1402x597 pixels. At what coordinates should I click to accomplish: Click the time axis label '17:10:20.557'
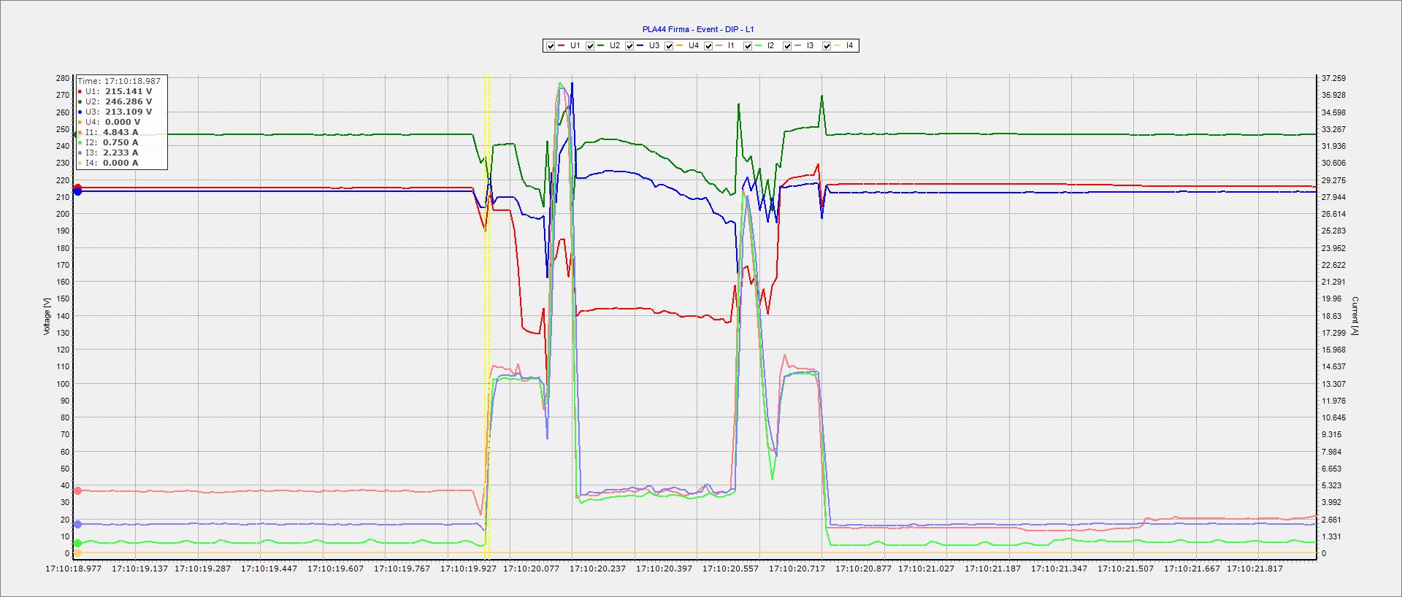point(731,569)
